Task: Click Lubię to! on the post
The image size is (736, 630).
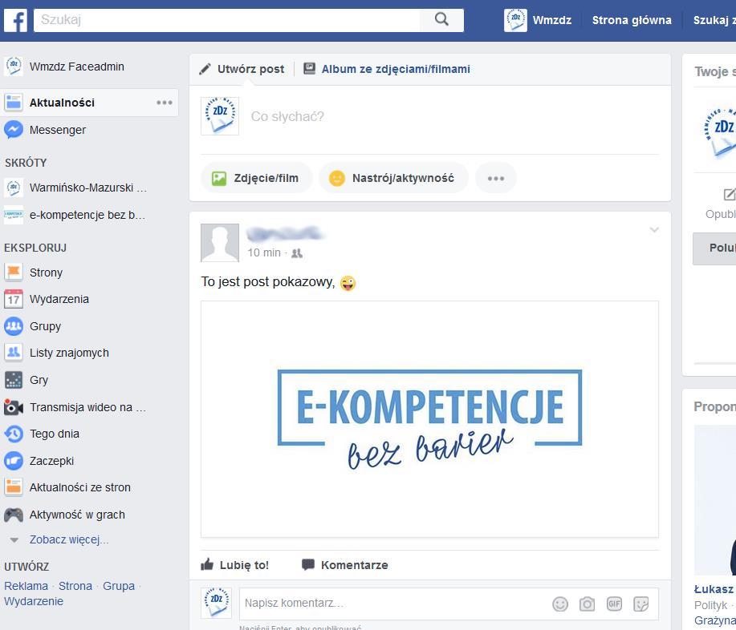Action: (234, 565)
